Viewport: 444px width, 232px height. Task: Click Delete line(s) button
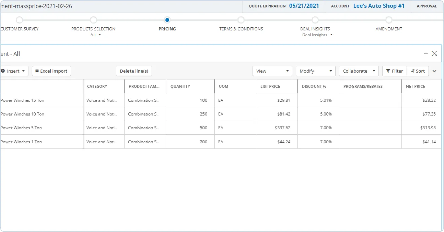tap(134, 71)
